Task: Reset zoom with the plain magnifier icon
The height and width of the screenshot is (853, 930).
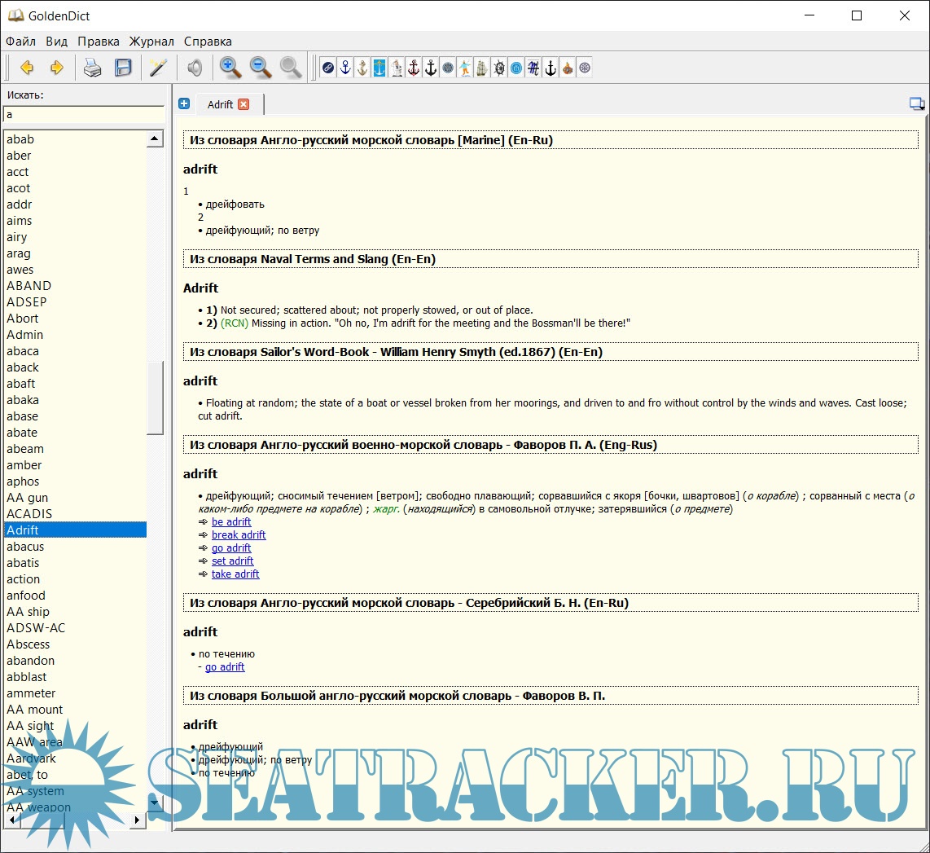Action: pos(291,68)
